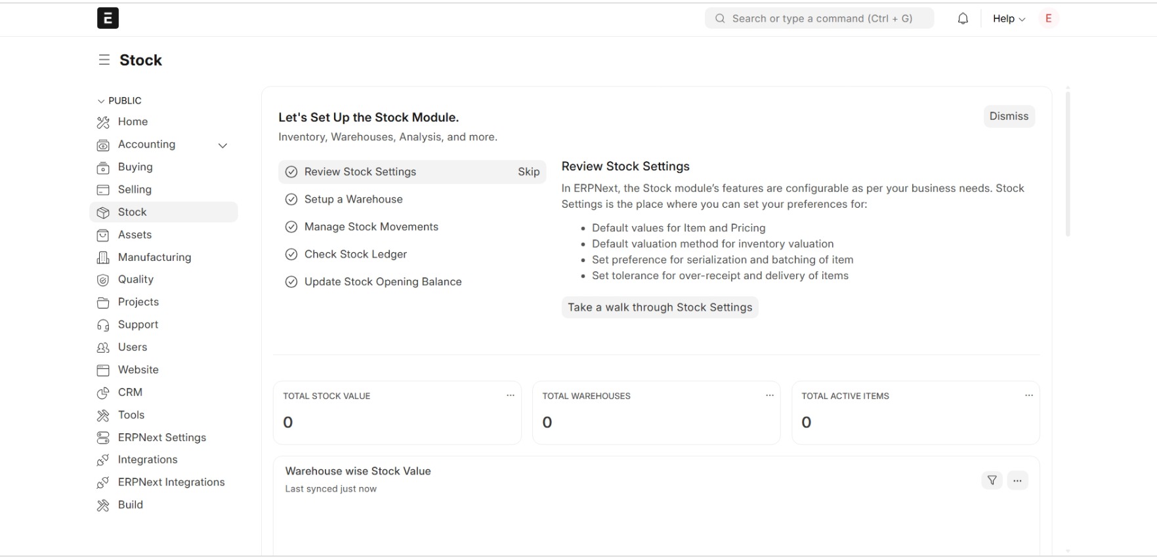This screenshot has width=1157, height=559.
Task: Open Total Warehouses card ellipsis menu
Action: pos(769,396)
